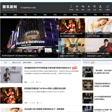Open 活动 in the navigation bar
112x112 pixels.
pyautogui.click(x=65, y=15)
